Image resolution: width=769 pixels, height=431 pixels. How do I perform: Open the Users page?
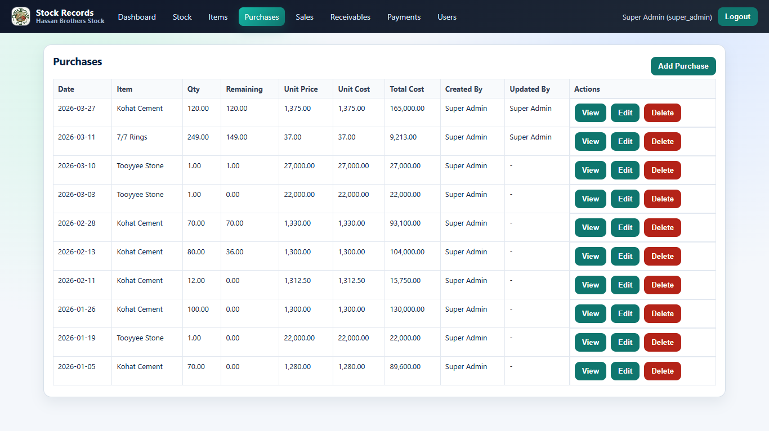coord(447,17)
